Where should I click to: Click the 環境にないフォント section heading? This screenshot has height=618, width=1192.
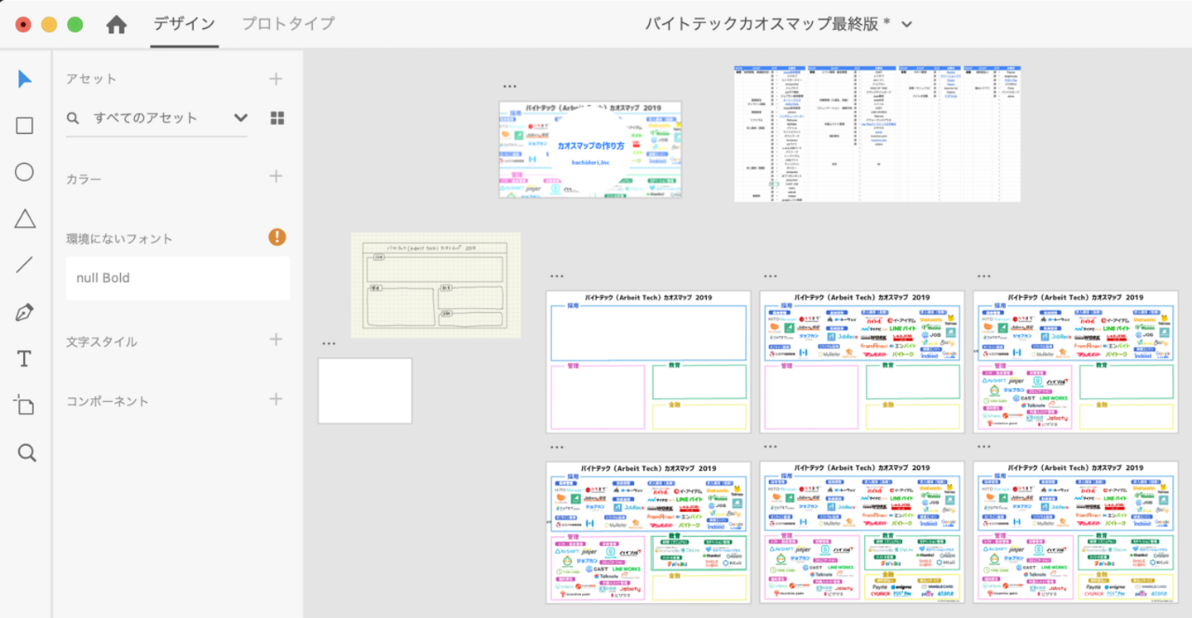click(x=119, y=239)
